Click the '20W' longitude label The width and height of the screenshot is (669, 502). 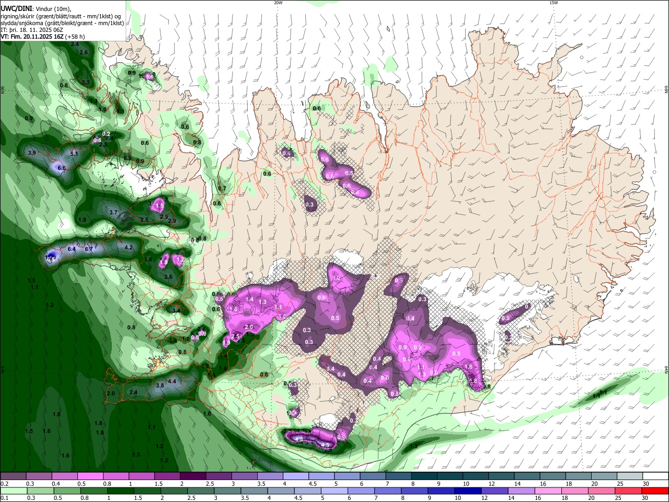pos(278,3)
